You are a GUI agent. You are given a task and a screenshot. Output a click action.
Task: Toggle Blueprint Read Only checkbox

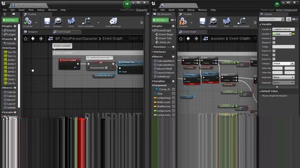(274, 42)
